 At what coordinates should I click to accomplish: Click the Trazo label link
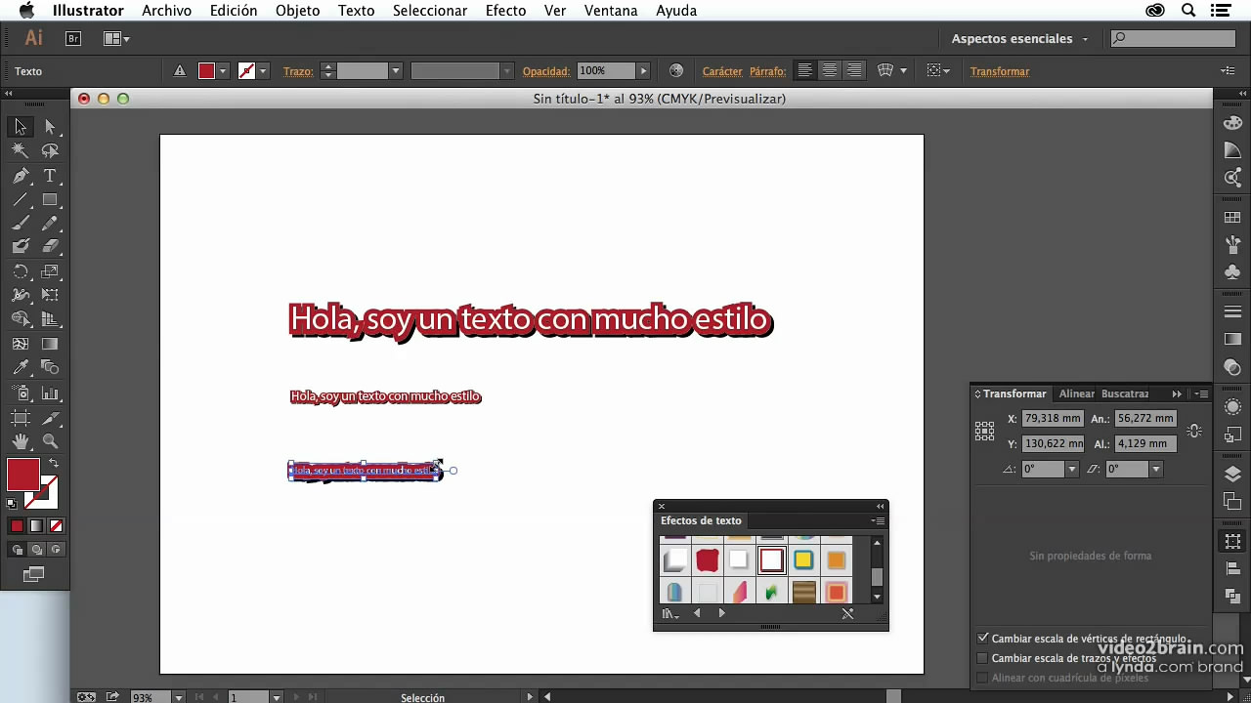tap(298, 71)
